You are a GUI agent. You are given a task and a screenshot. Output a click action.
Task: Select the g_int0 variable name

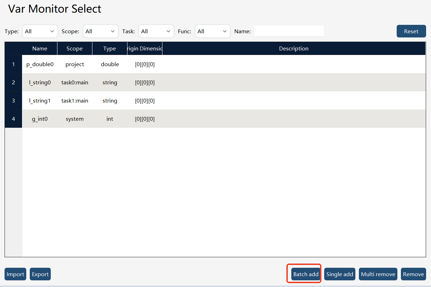[40, 119]
